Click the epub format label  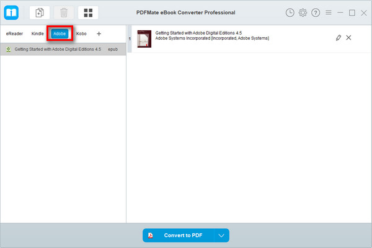coord(113,50)
